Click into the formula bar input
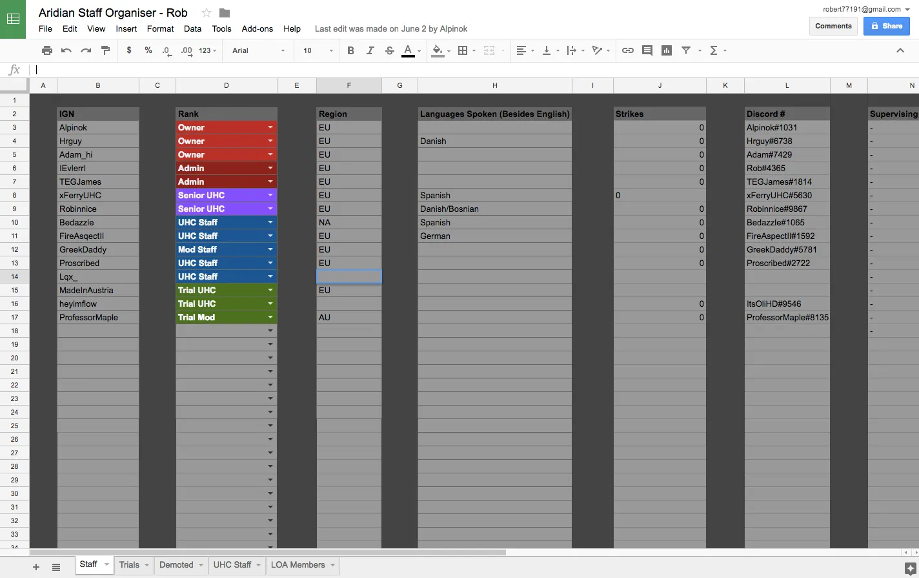The height and width of the screenshot is (578, 919). [452, 70]
